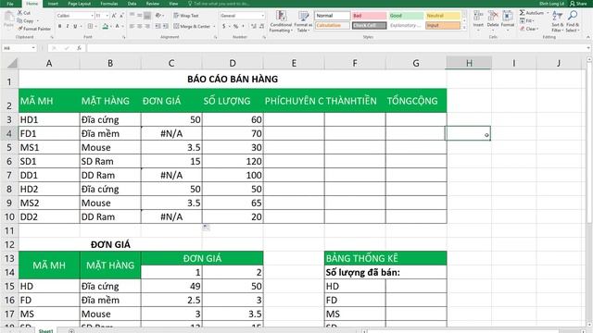This screenshot has width=593, height=333.
Task: Open Conditional Formatting menu
Action: click(281, 21)
